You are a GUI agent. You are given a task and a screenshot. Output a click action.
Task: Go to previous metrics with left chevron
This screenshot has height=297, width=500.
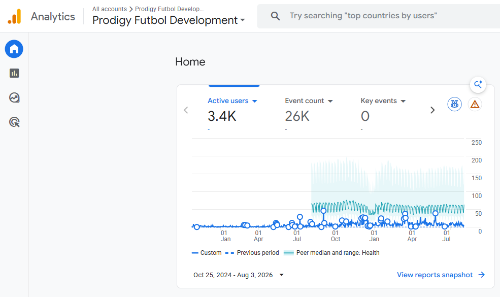click(x=186, y=110)
